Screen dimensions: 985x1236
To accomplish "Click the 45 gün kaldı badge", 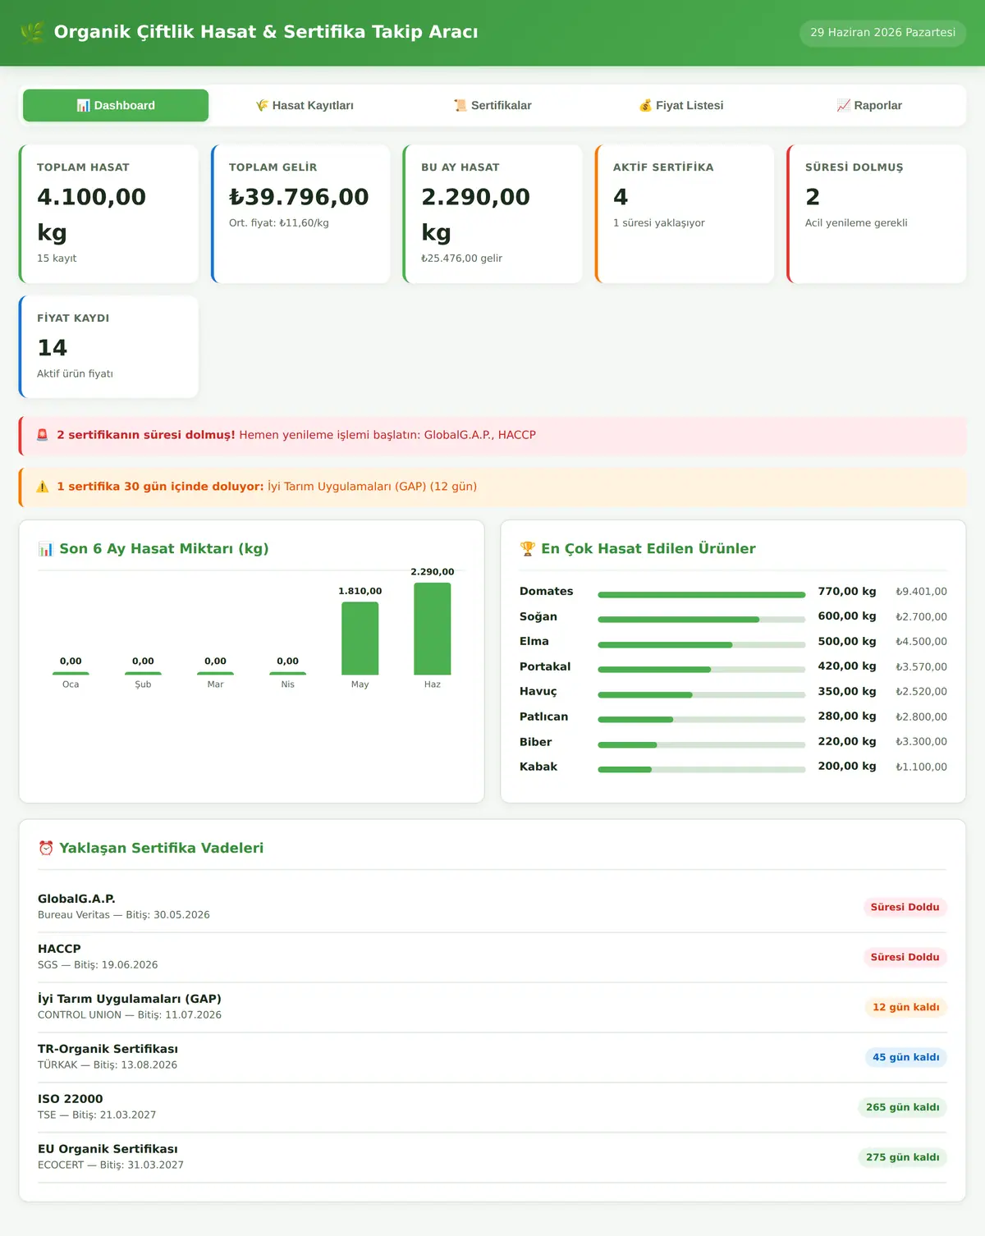I will (905, 1057).
